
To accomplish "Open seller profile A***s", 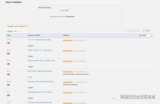I will click(x=9, y=103).
